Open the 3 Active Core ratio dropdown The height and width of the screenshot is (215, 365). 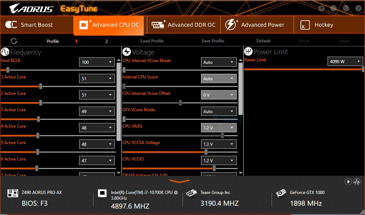pyautogui.click(x=97, y=111)
